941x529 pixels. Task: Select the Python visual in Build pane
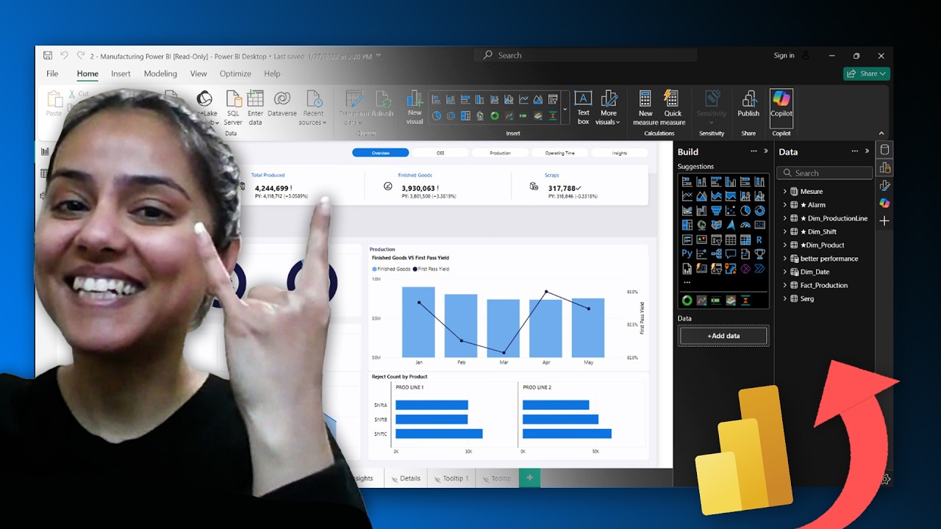coord(687,253)
